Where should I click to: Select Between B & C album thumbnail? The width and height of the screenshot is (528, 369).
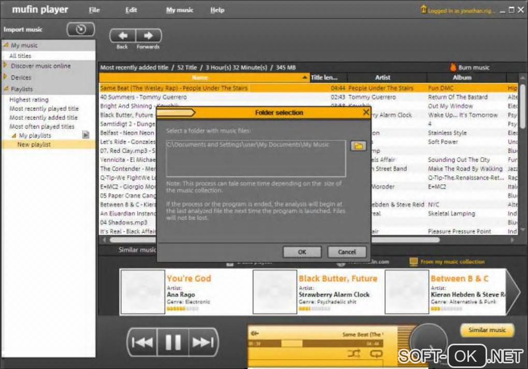[407, 291]
